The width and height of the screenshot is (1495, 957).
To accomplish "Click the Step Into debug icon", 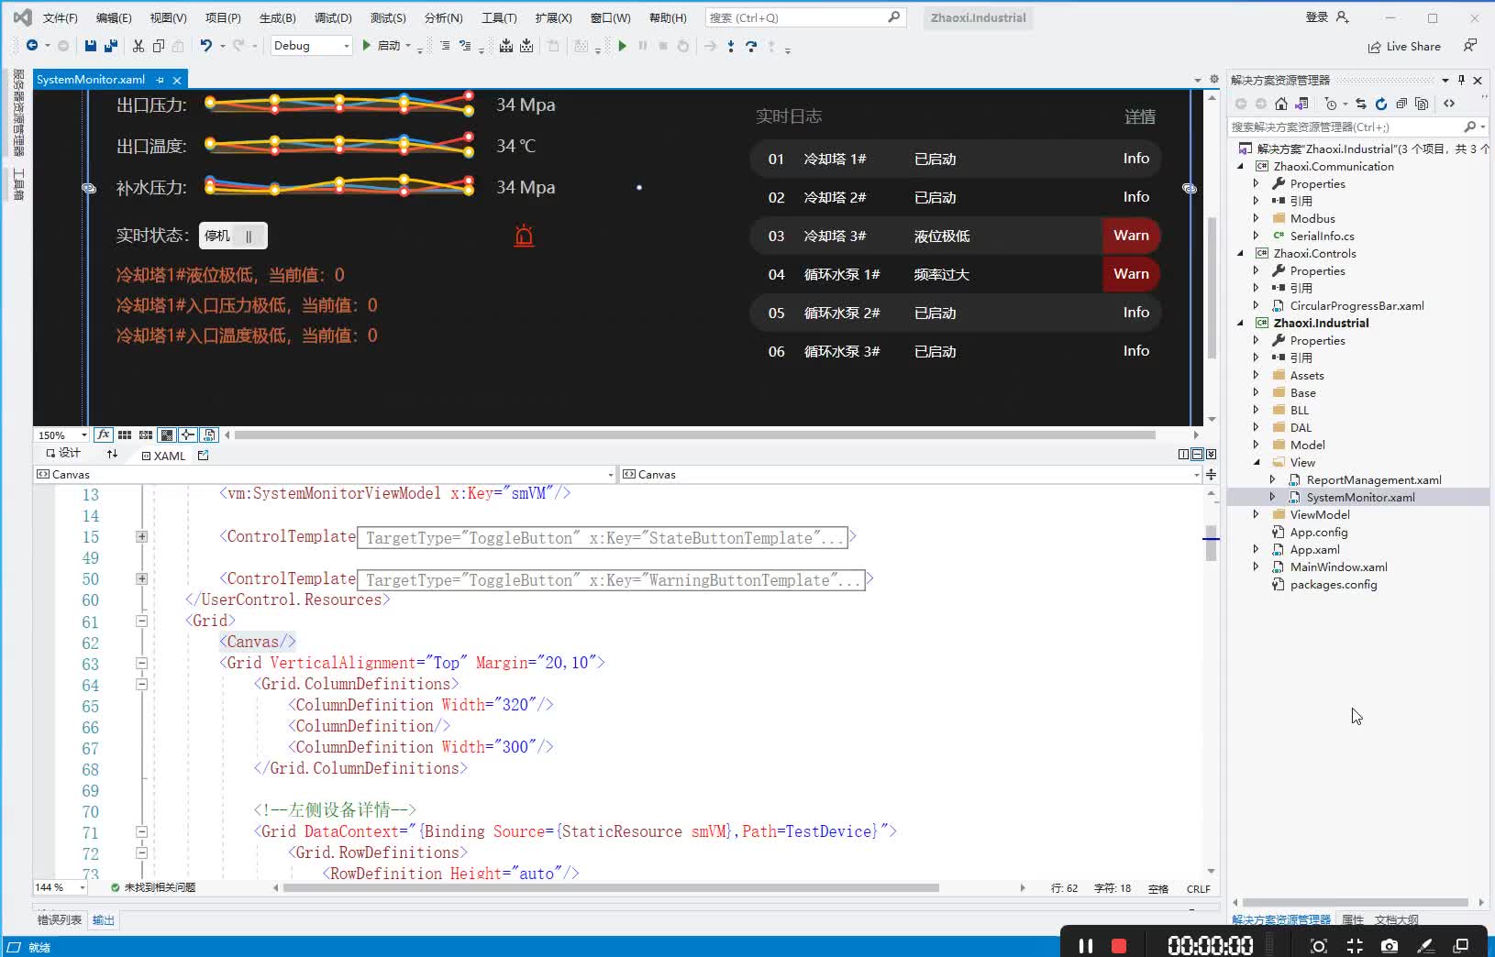I will [731, 46].
